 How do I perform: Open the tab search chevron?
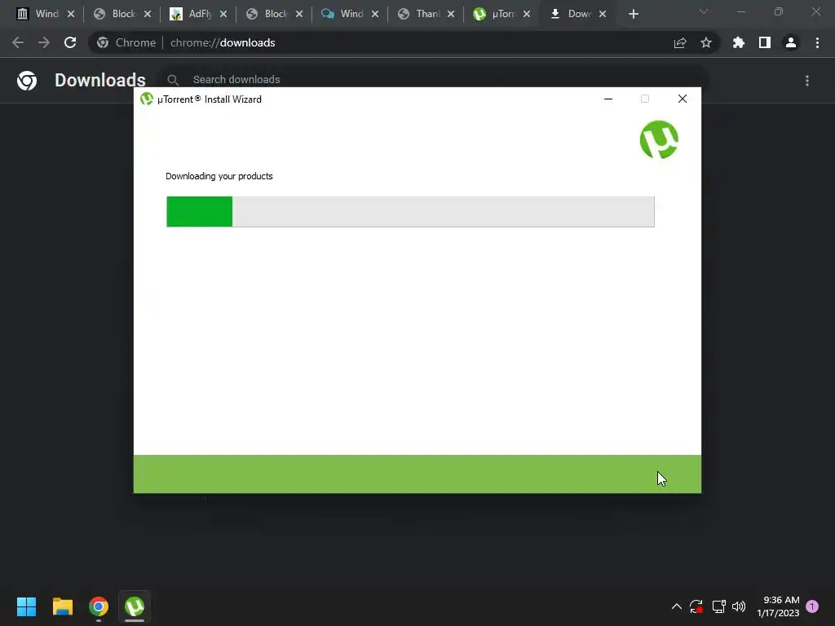tap(704, 11)
